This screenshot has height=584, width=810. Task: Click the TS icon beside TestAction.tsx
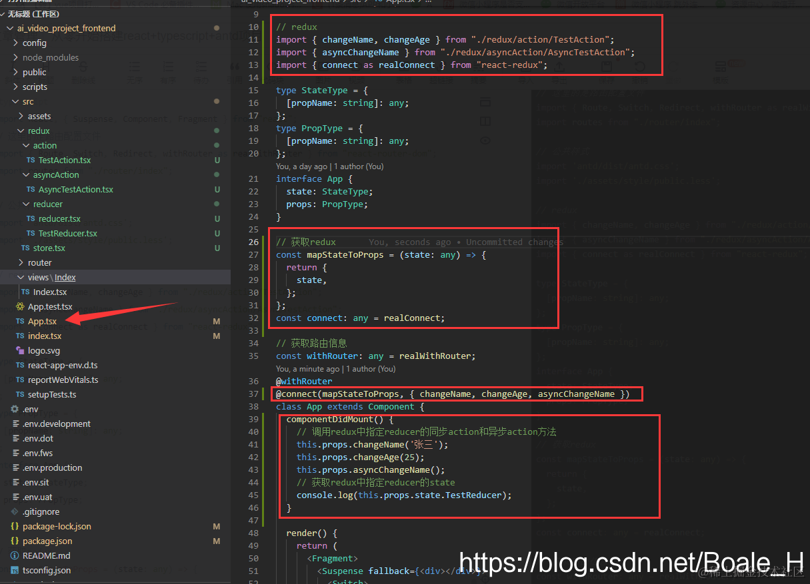[31, 160]
